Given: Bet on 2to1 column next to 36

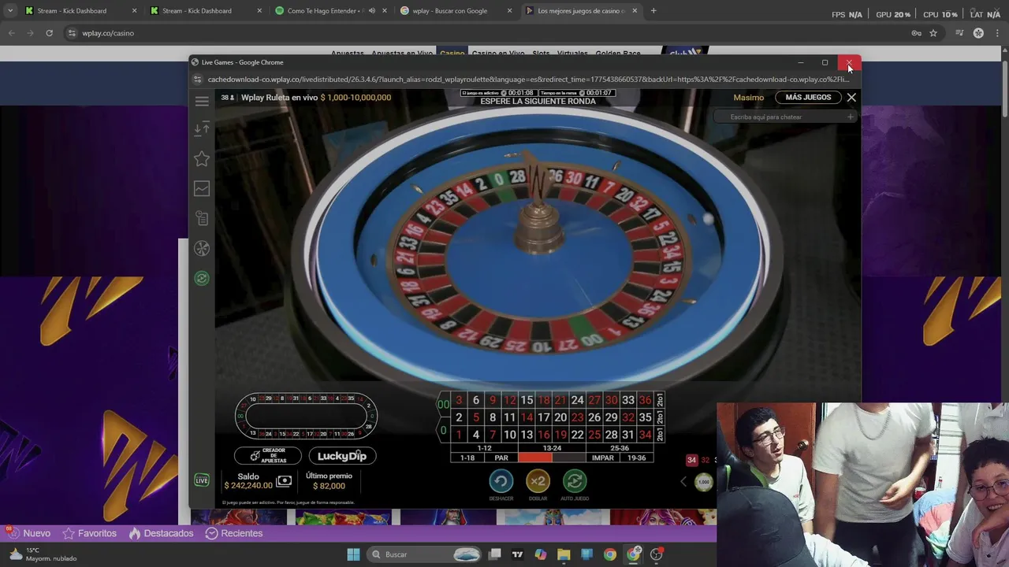Looking at the screenshot, I should point(660,400).
